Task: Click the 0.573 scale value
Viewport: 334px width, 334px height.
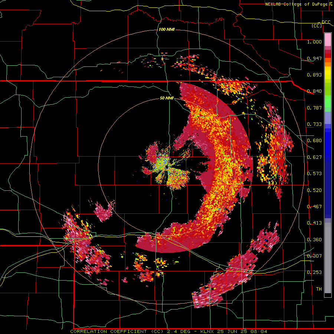Action: tap(314, 174)
